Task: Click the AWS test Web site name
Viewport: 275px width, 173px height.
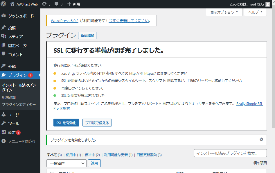Action: point(27,4)
